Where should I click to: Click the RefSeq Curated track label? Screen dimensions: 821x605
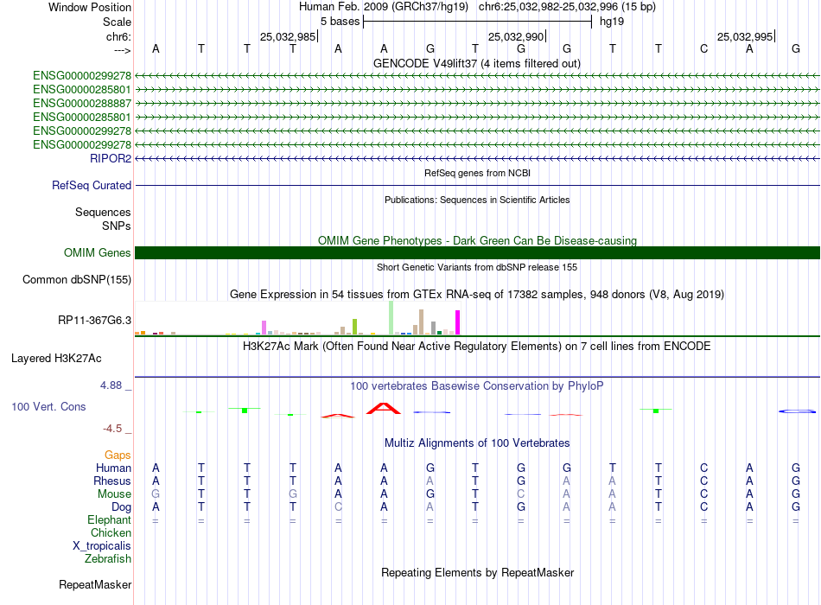[92, 186]
